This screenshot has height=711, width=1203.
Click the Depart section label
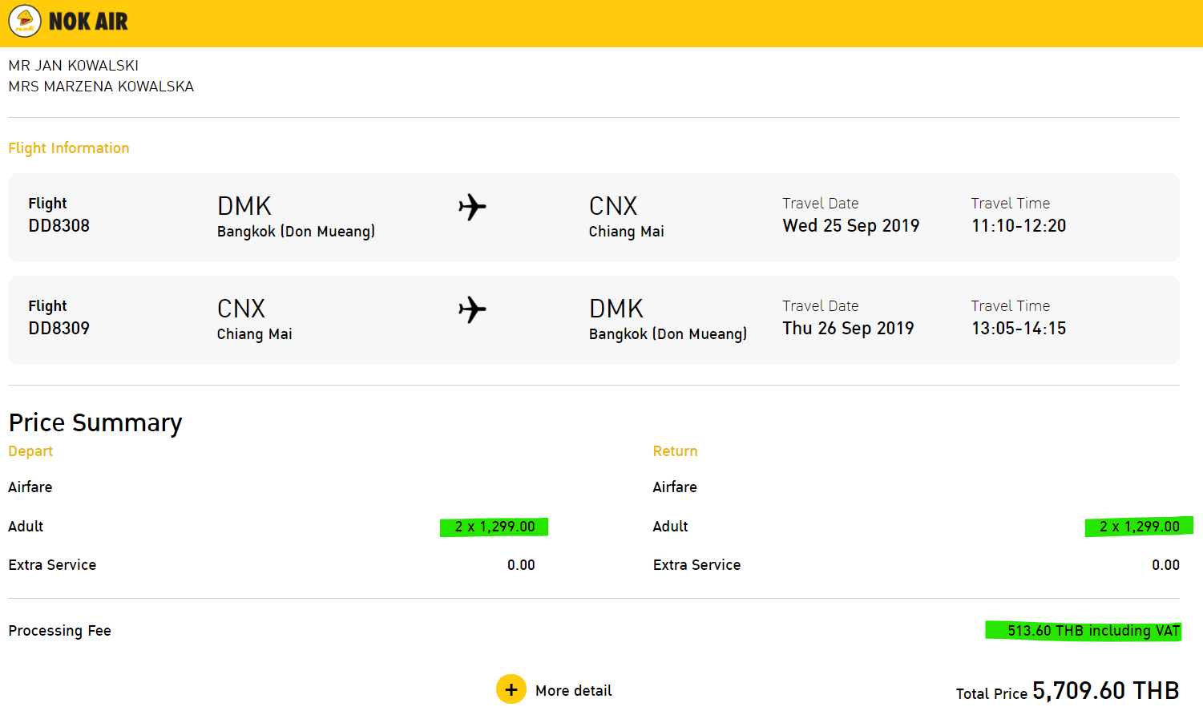30,451
